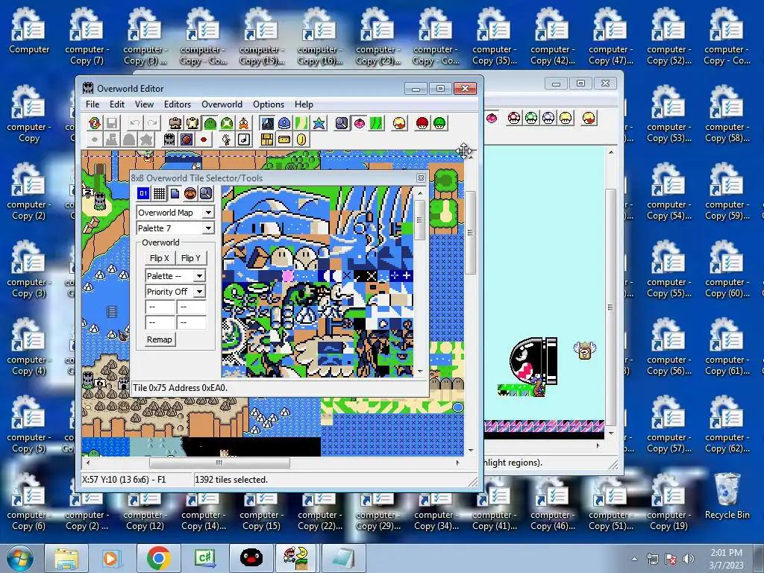Open the Edit menu
This screenshot has height=573, width=764.
click(117, 104)
